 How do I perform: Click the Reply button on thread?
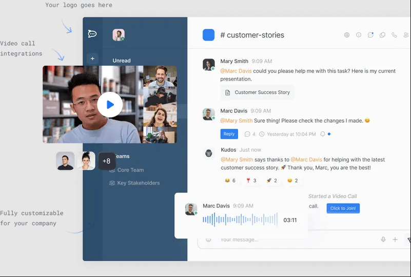point(229,134)
